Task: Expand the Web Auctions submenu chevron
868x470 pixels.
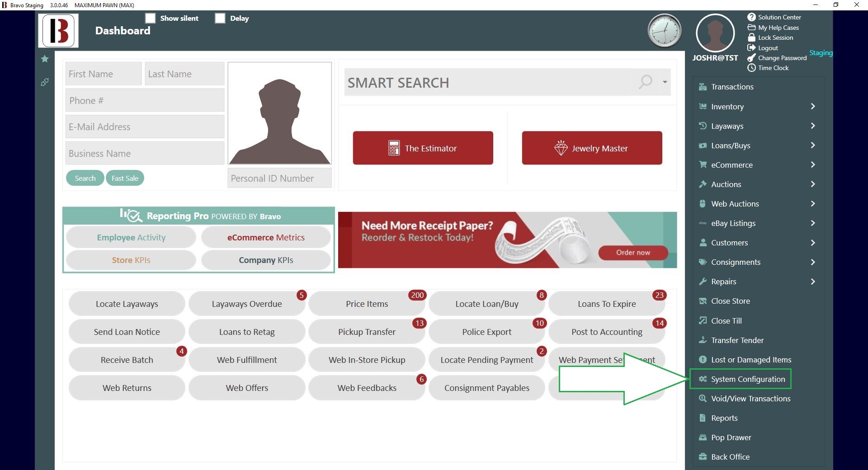Action: (x=813, y=203)
